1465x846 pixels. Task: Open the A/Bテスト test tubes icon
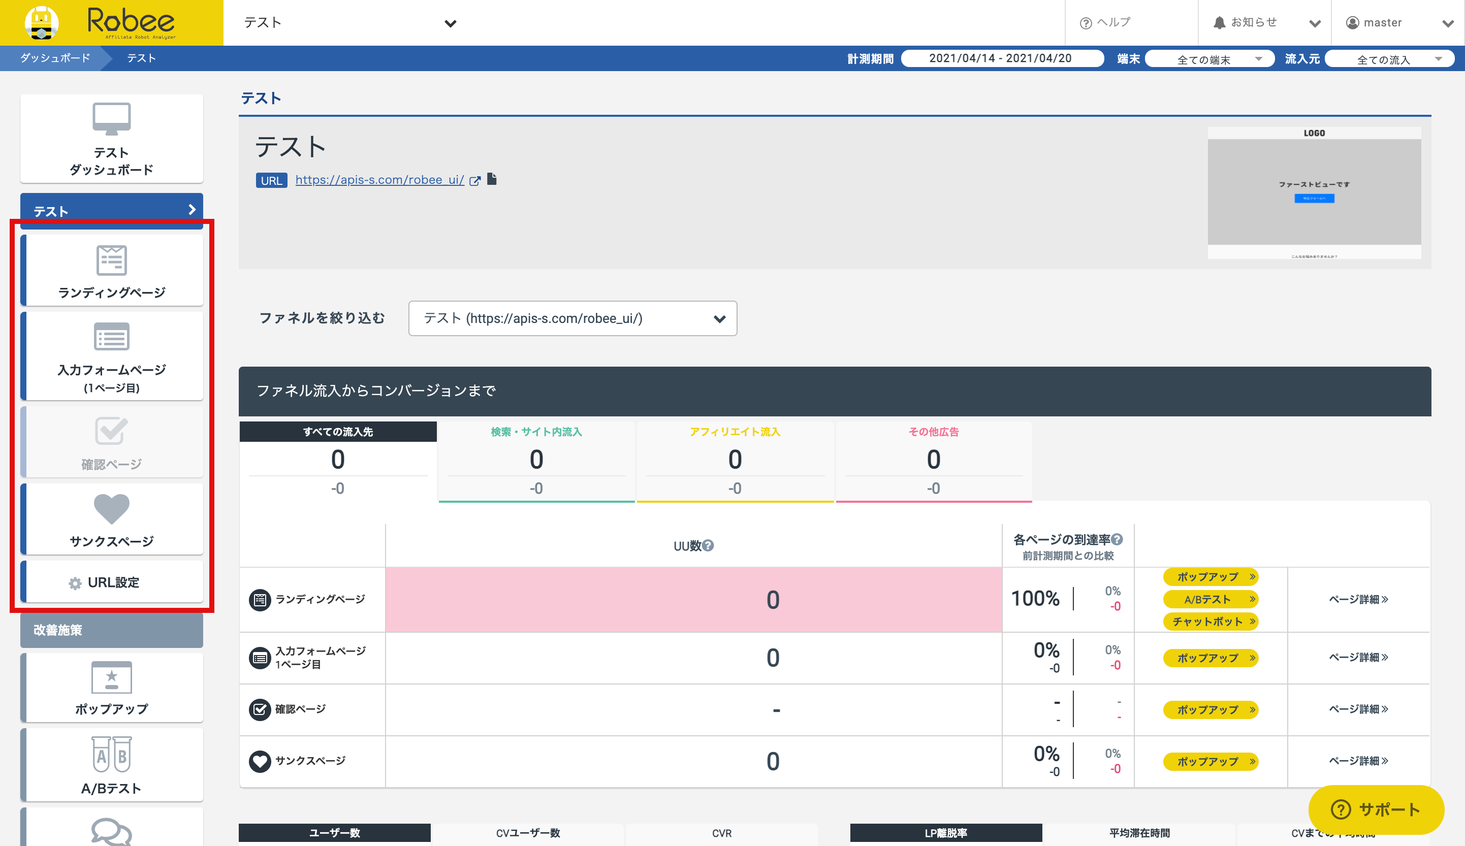tap(112, 754)
